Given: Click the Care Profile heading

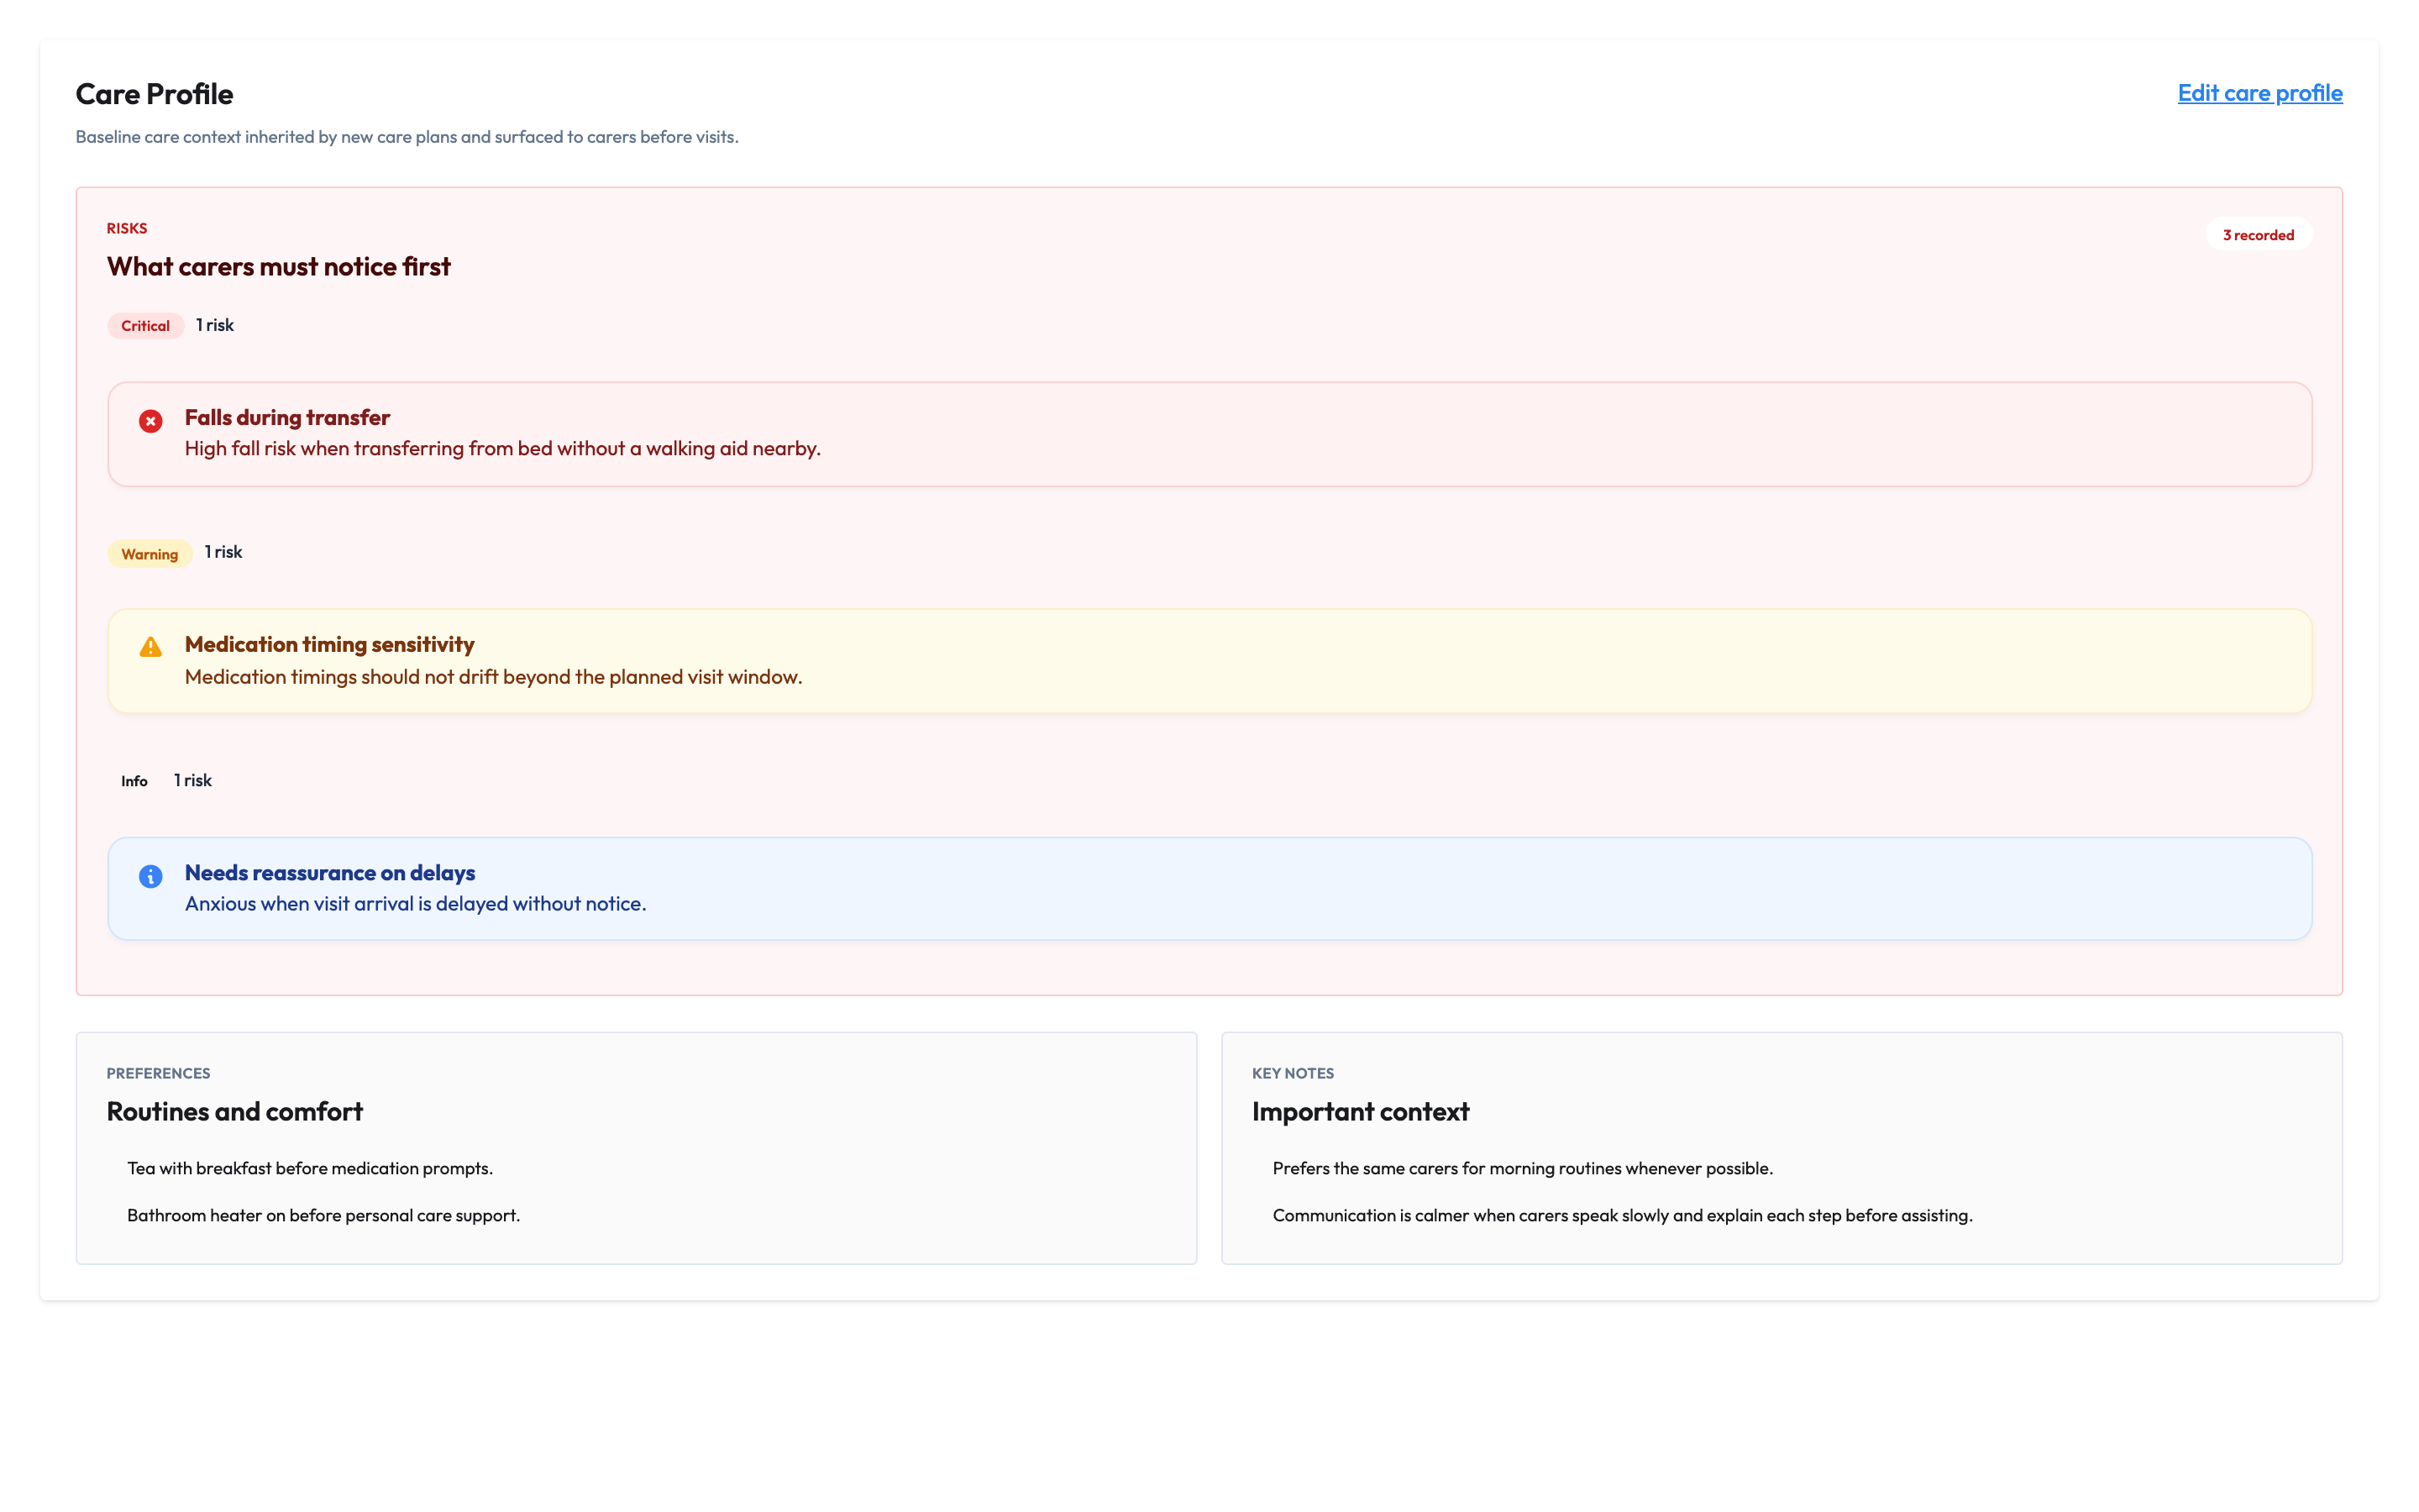Looking at the screenshot, I should (x=155, y=94).
